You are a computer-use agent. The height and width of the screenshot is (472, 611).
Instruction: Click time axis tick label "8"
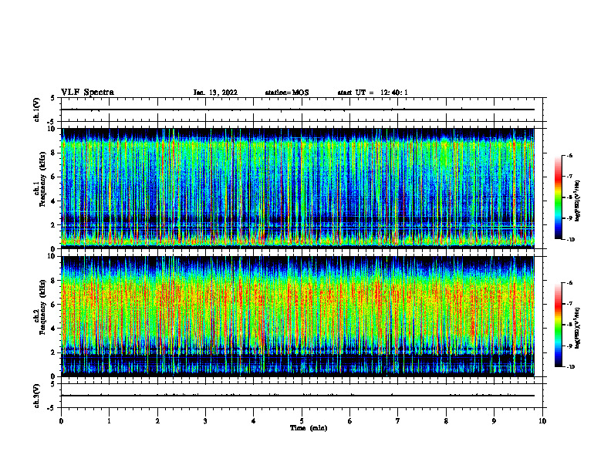[x=446, y=421]
